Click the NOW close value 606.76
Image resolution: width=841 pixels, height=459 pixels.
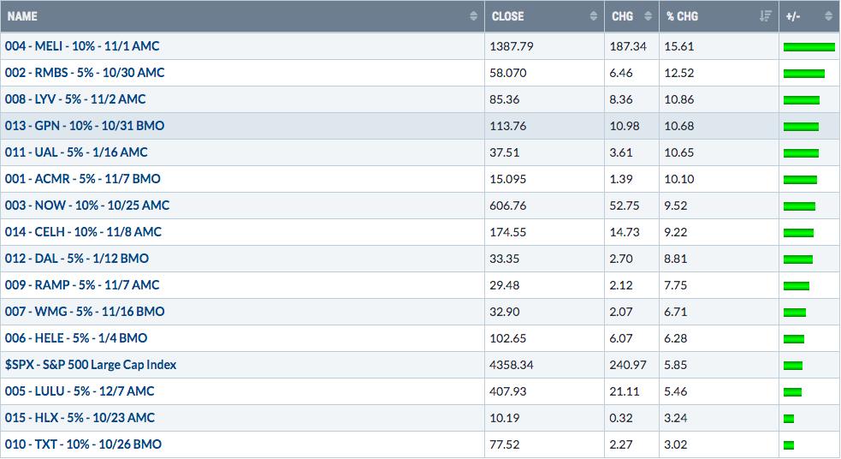(x=508, y=206)
